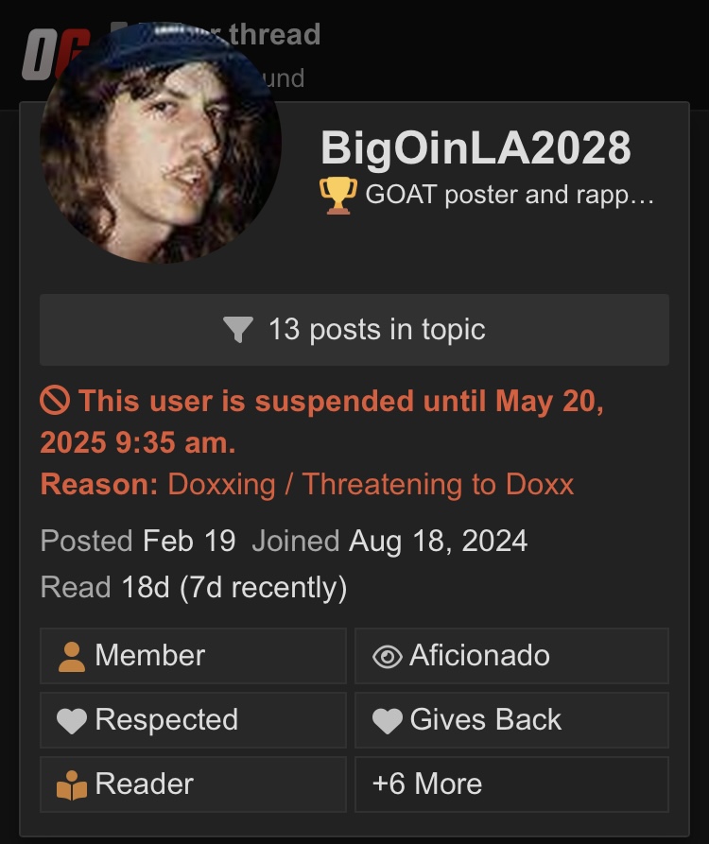
Task: Click the Respected heart icon
Action: click(72, 721)
